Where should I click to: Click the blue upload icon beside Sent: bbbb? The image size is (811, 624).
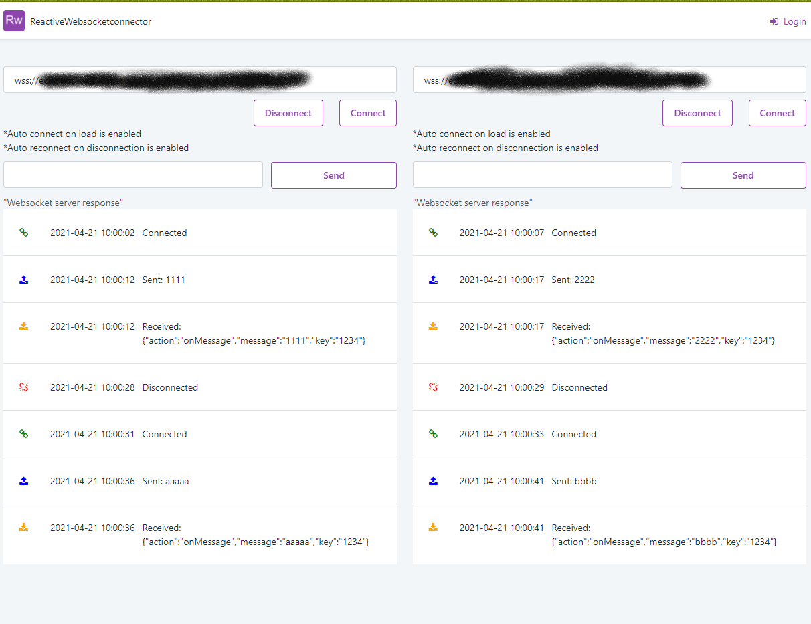pos(433,481)
